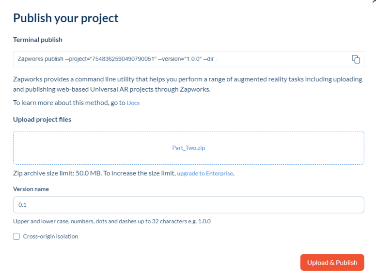Click the Zapworks command line utility description

[188, 84]
